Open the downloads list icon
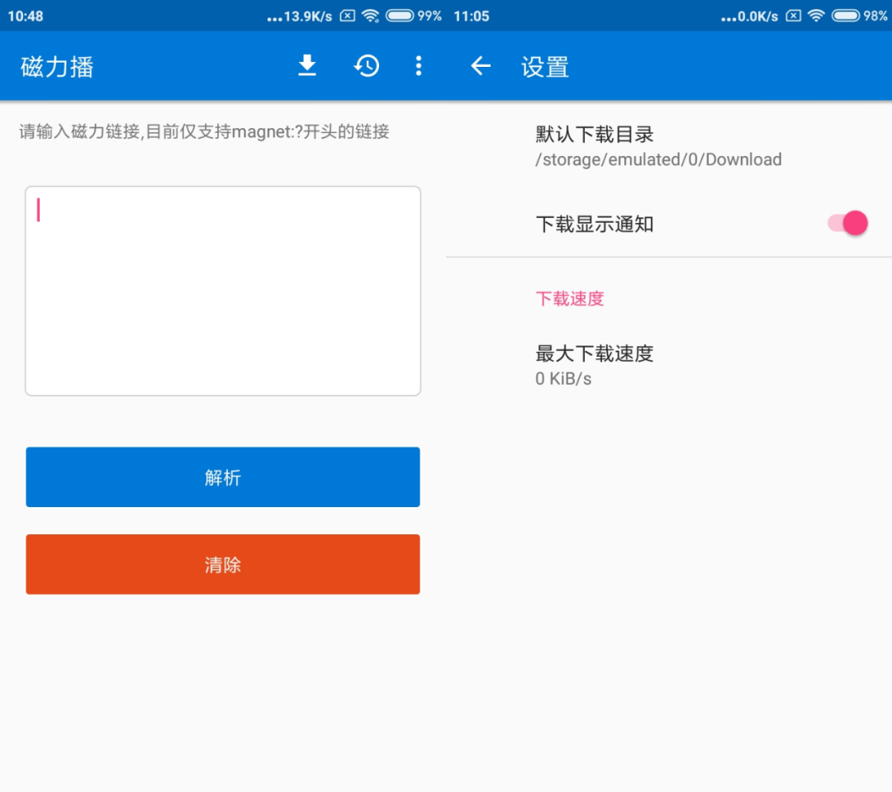892x792 pixels. (x=307, y=65)
